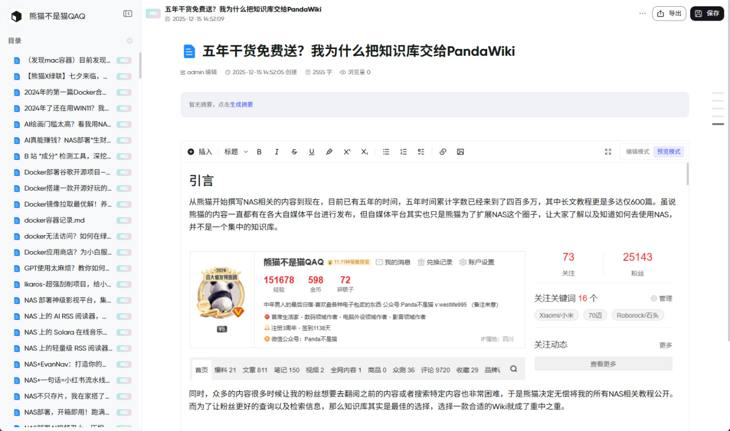The height and width of the screenshot is (431, 730).
Task: Click the 2555 字 word count
Action: (319, 72)
